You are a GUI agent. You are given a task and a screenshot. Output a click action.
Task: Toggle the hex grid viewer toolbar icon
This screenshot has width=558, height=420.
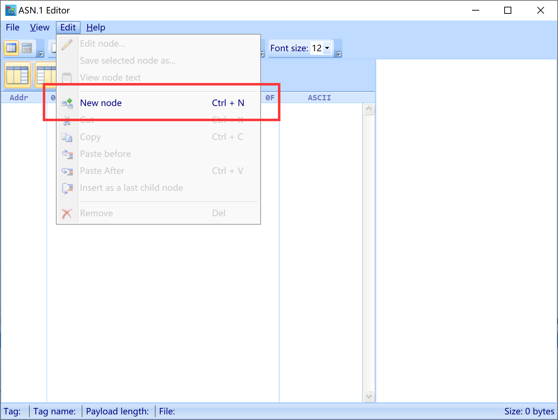(x=11, y=48)
